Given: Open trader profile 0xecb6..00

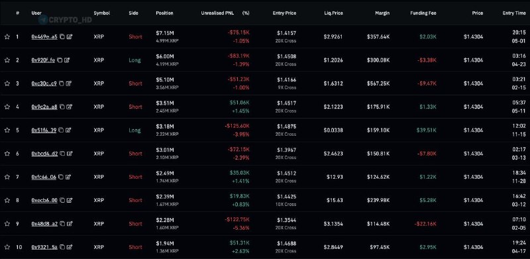Looking at the screenshot, I should 44,200.
